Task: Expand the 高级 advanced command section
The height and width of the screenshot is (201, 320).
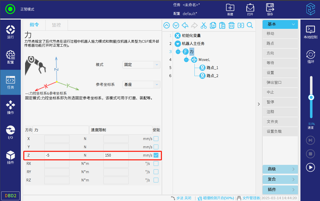Action: coord(280,169)
